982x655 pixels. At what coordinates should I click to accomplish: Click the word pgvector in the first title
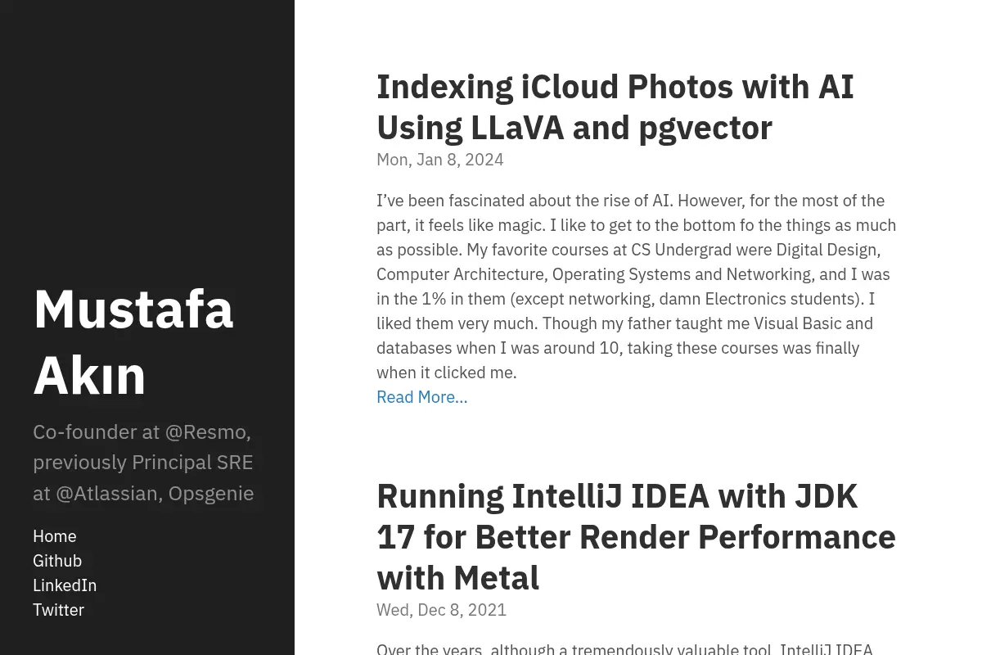(705, 128)
